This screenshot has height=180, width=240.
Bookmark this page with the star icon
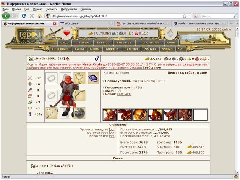coord(185,16)
